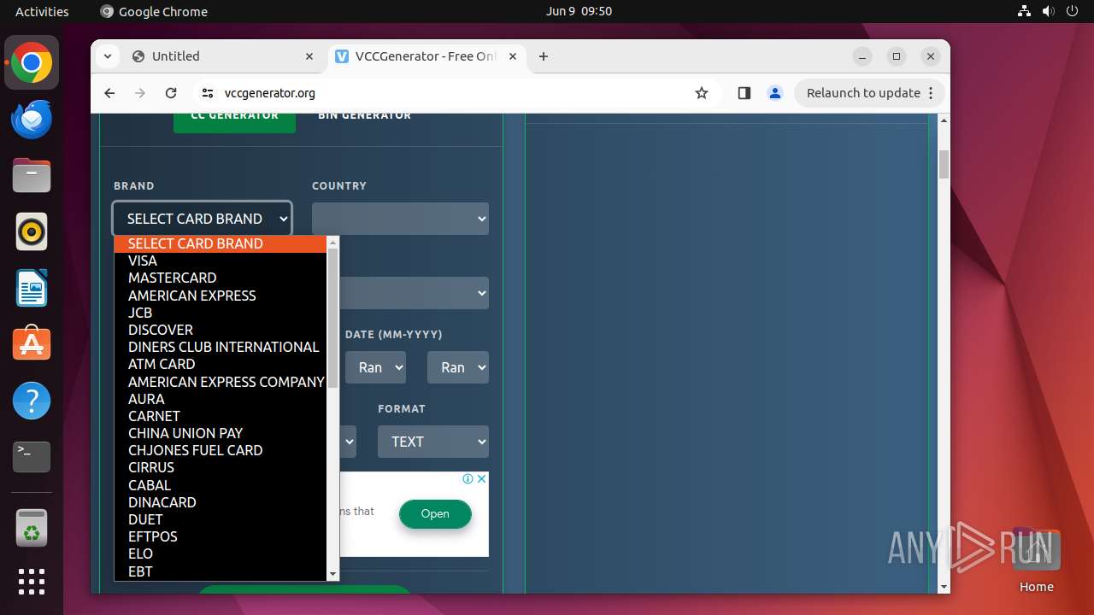Screen dimensions: 1094x615
Task: Open the volume icon in top bar
Action: coord(1049,11)
